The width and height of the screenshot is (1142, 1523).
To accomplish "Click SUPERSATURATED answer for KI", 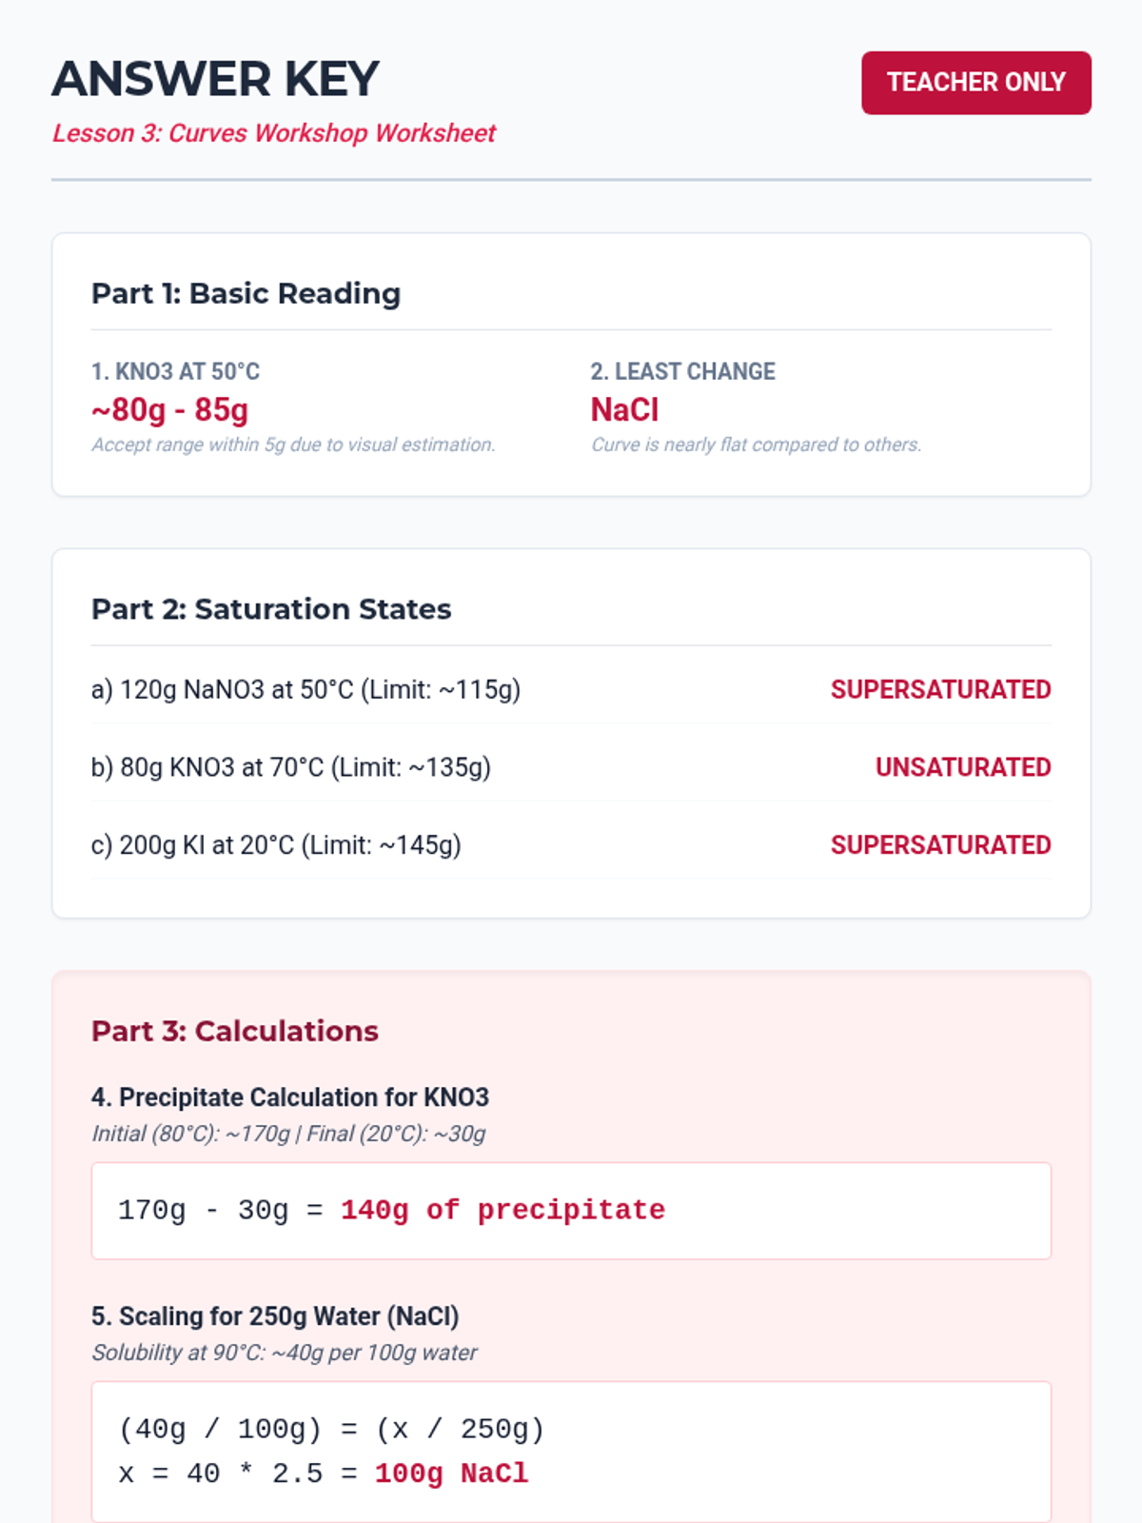I will (x=941, y=845).
